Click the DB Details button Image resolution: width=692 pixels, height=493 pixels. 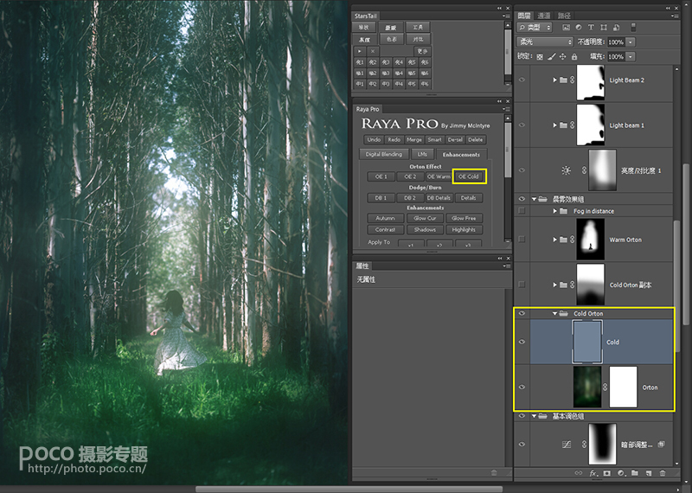[439, 198]
